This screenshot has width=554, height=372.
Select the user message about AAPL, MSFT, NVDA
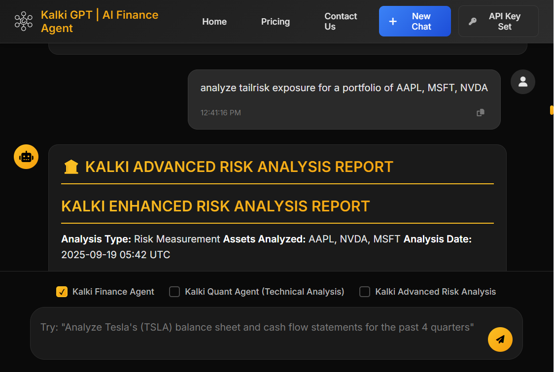(x=344, y=88)
